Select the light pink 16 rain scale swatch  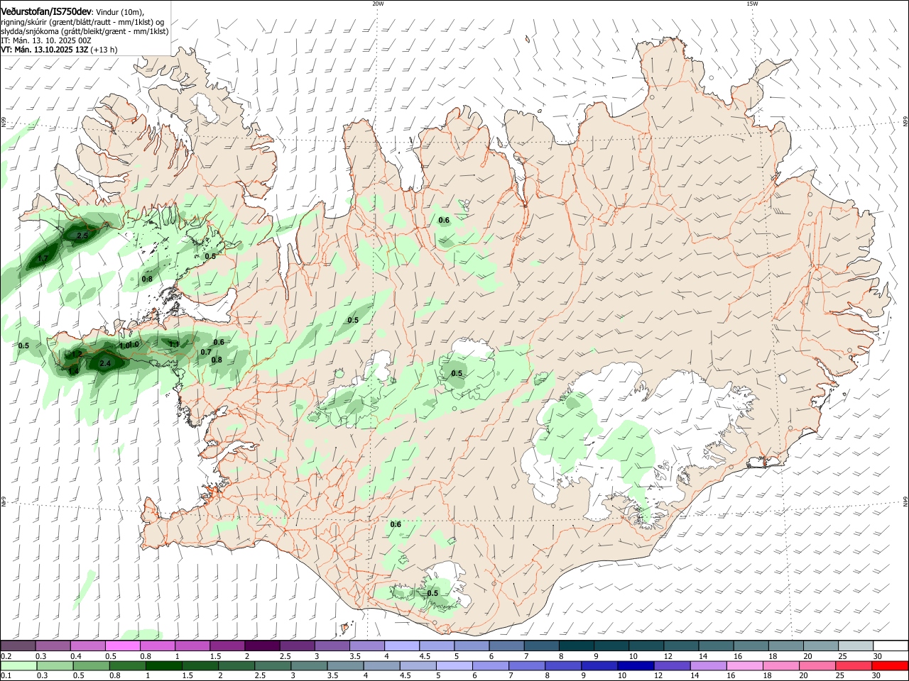click(744, 665)
